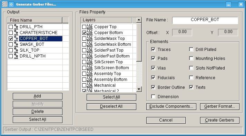Check the SILK_TOP file checkbox
246x136 pixels.
(11, 50)
